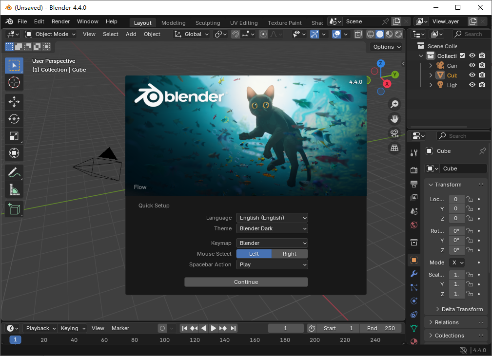Image resolution: width=492 pixels, height=356 pixels.
Task: Open the World properties tab
Action: (414, 225)
